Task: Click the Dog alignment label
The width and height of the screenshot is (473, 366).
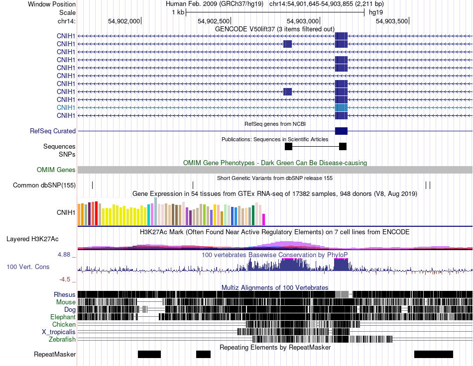Action: (70, 310)
